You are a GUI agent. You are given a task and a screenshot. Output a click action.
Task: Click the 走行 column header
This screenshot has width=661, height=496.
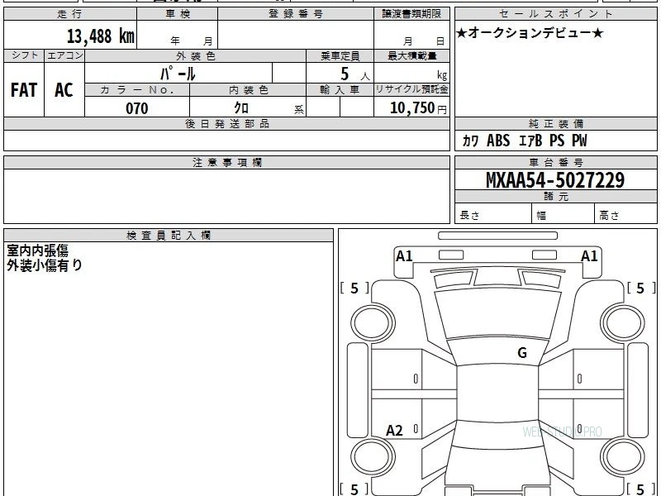[70, 14]
